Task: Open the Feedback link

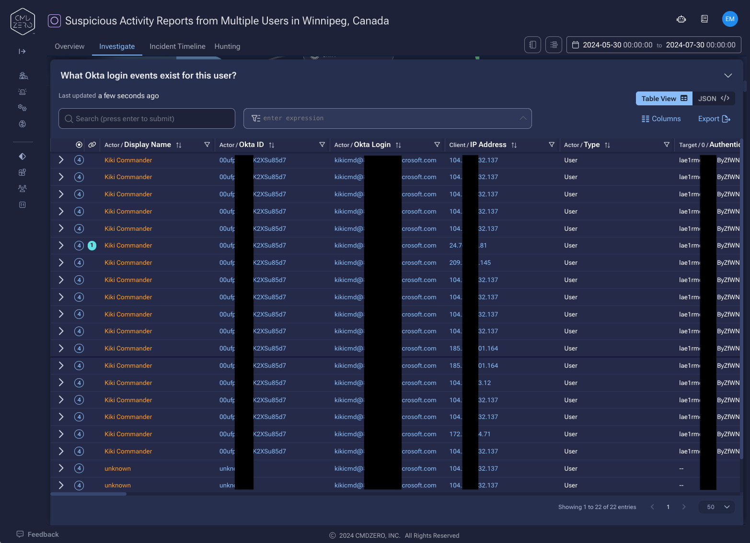Action: point(37,534)
